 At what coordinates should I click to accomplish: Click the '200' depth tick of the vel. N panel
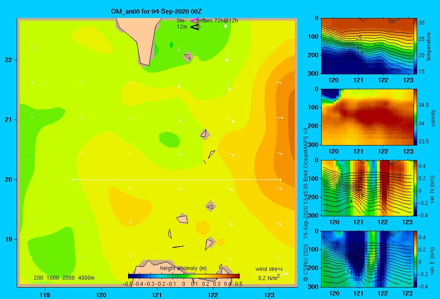[x=313, y=197]
